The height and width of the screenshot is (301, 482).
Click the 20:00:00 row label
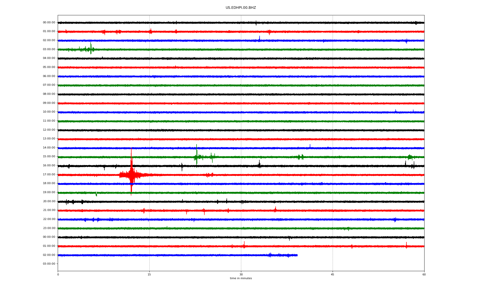49,201
